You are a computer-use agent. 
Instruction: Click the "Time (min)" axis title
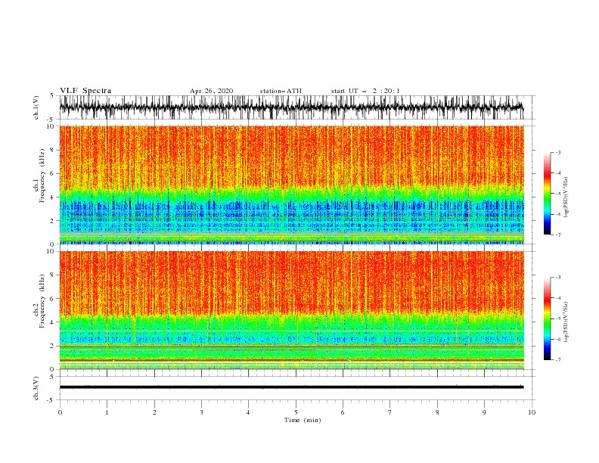pyautogui.click(x=303, y=420)
